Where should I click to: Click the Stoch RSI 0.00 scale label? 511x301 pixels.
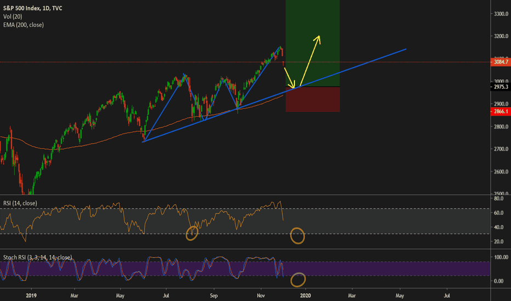(x=498, y=281)
